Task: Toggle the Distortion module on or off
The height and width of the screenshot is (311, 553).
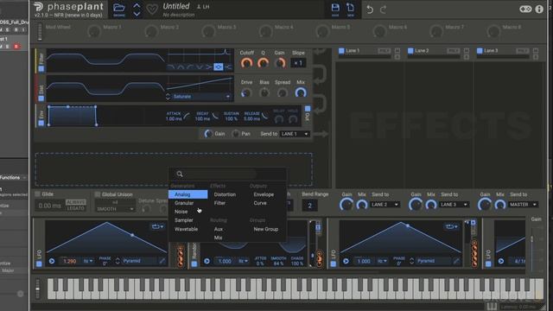Action: [41, 98]
